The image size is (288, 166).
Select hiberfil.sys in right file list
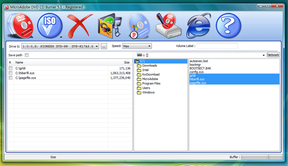pos(235,79)
